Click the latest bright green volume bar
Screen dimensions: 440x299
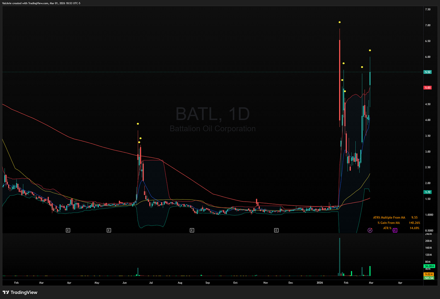(x=370, y=271)
